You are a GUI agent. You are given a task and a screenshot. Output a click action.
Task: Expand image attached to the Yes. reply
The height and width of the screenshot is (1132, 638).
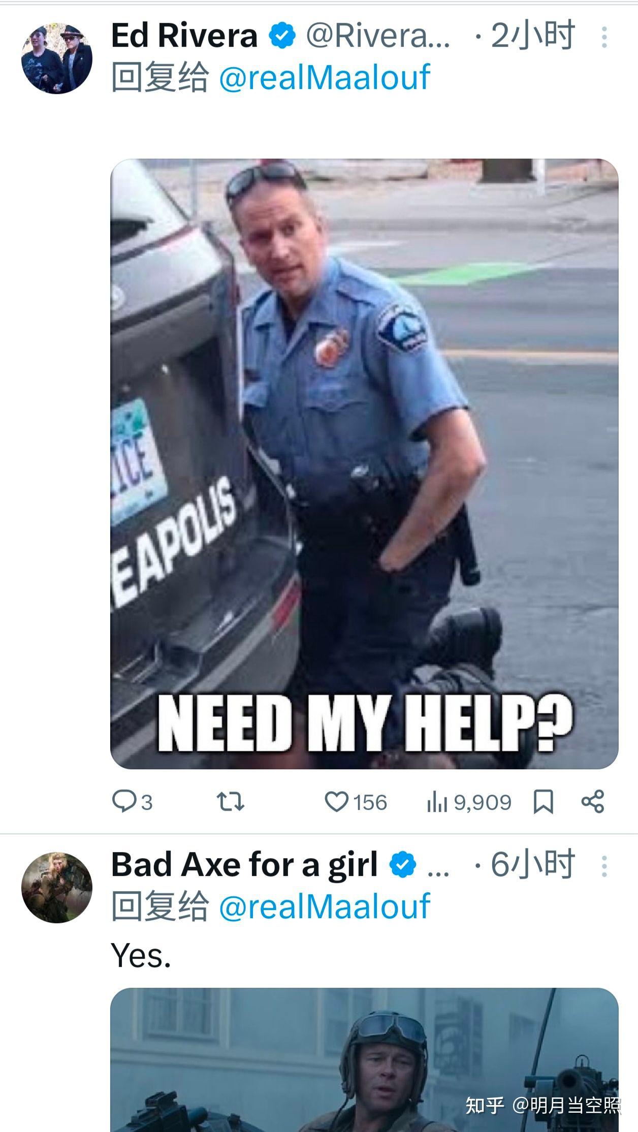pyautogui.click(x=364, y=1060)
